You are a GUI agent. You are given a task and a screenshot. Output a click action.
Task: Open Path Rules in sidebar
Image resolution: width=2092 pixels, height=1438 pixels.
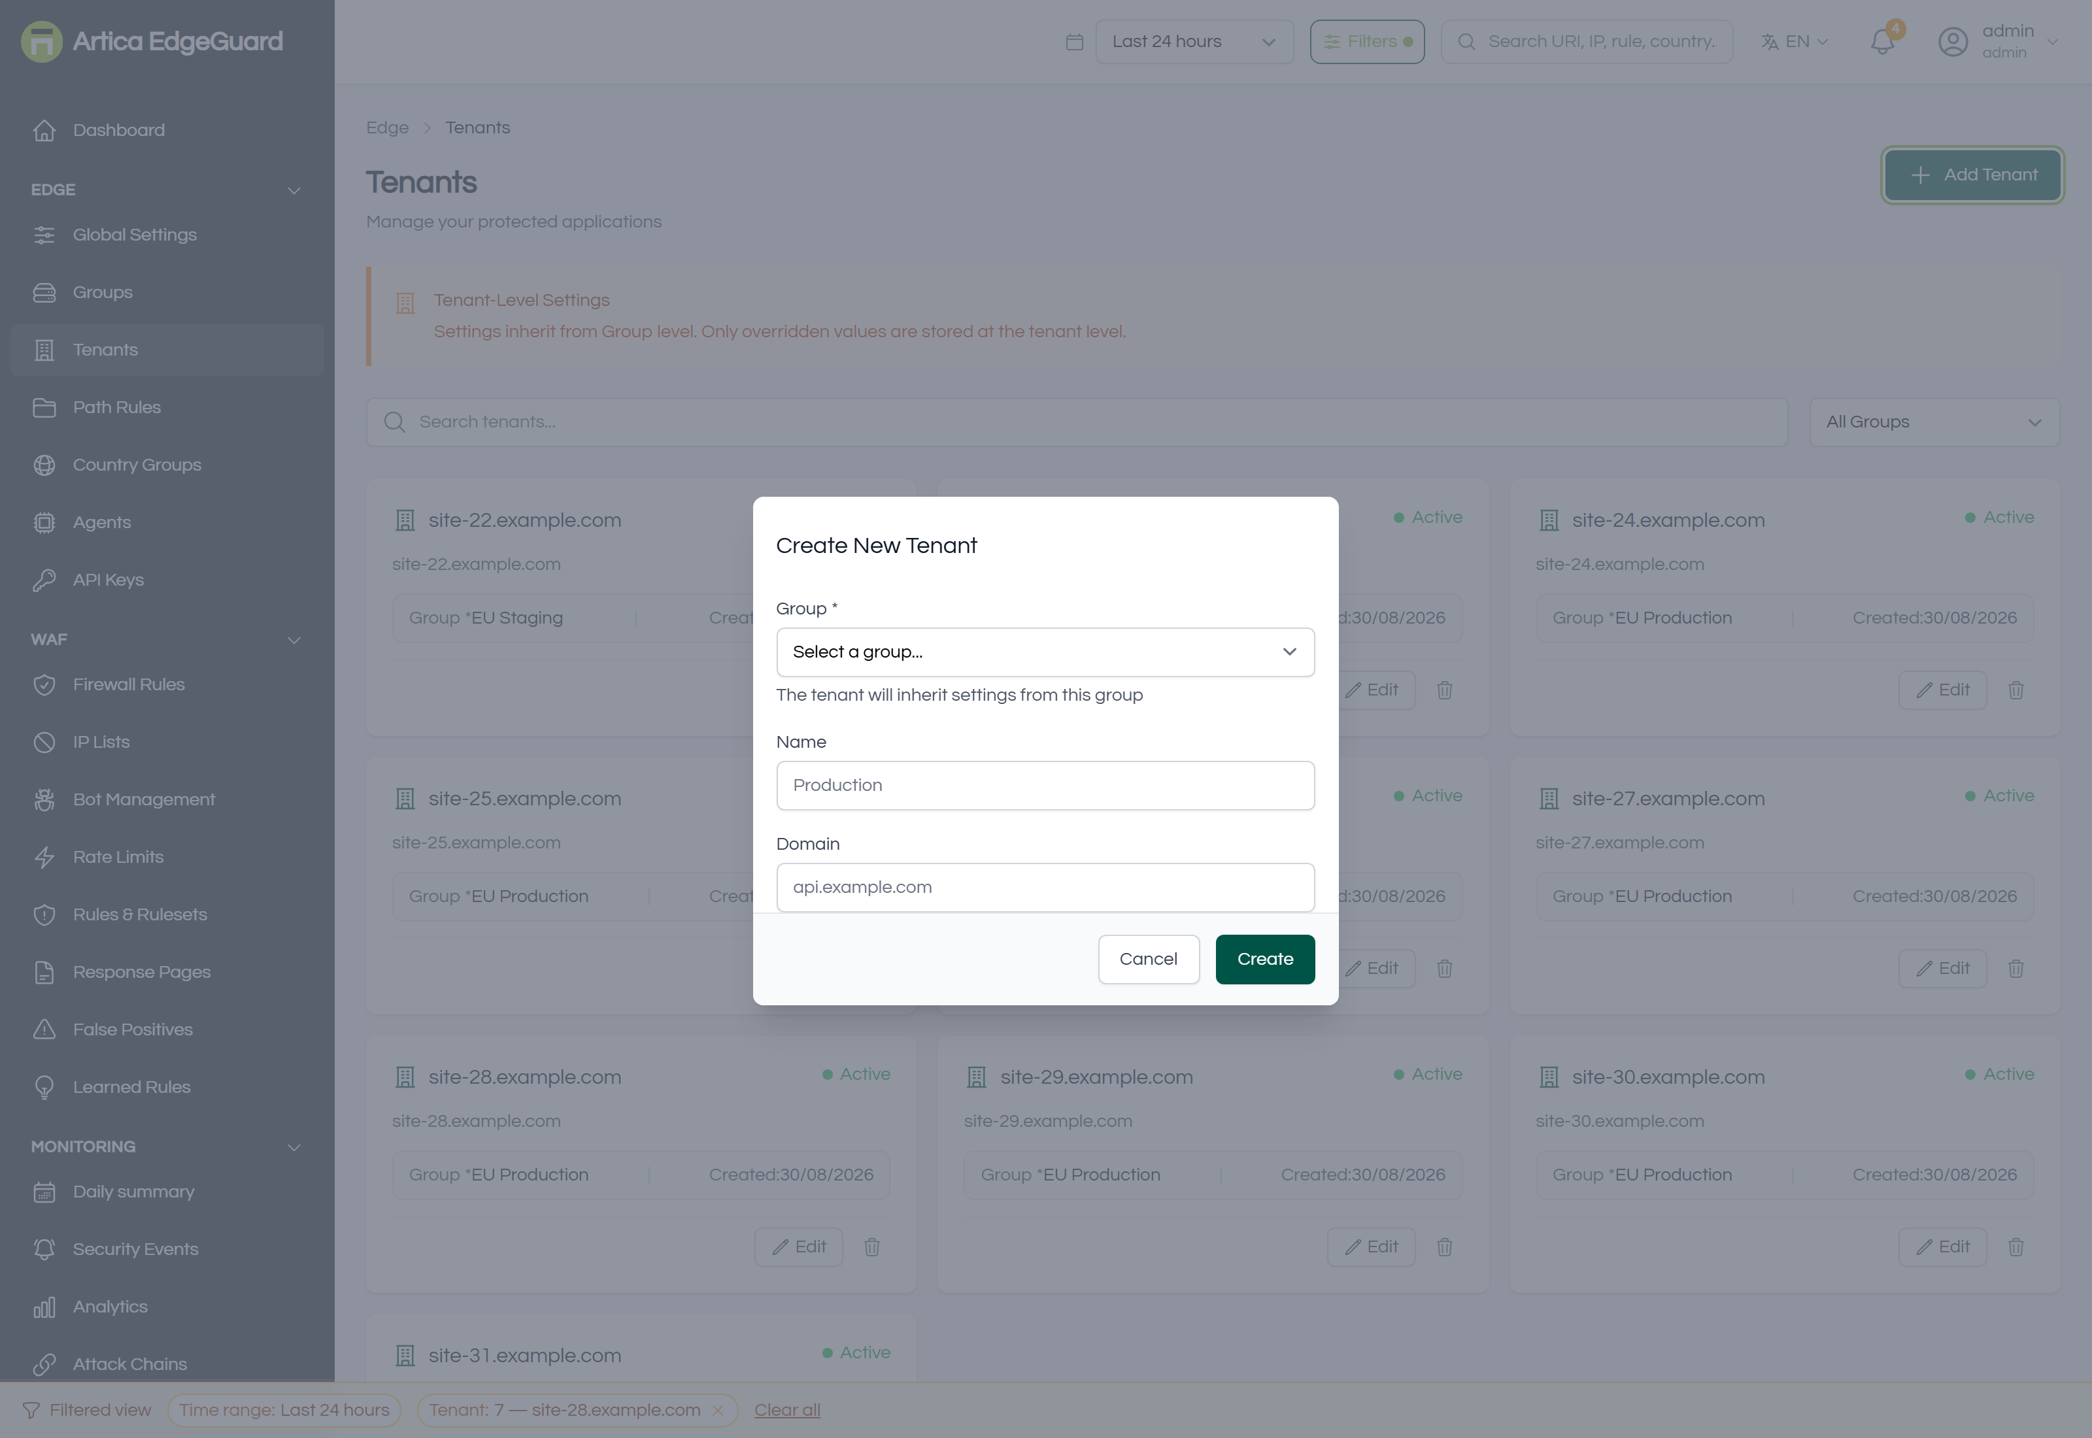coord(167,407)
